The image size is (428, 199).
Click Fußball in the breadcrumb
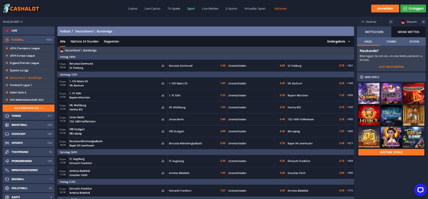click(65, 31)
